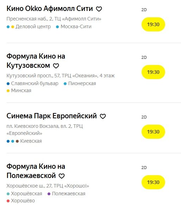Click the Киевская metro station label
Screen dimensions: 181x208
[31, 141]
